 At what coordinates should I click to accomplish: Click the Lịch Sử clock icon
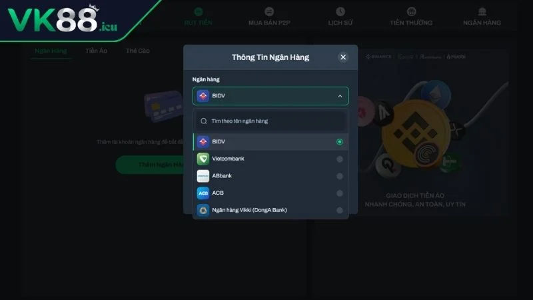(340, 11)
